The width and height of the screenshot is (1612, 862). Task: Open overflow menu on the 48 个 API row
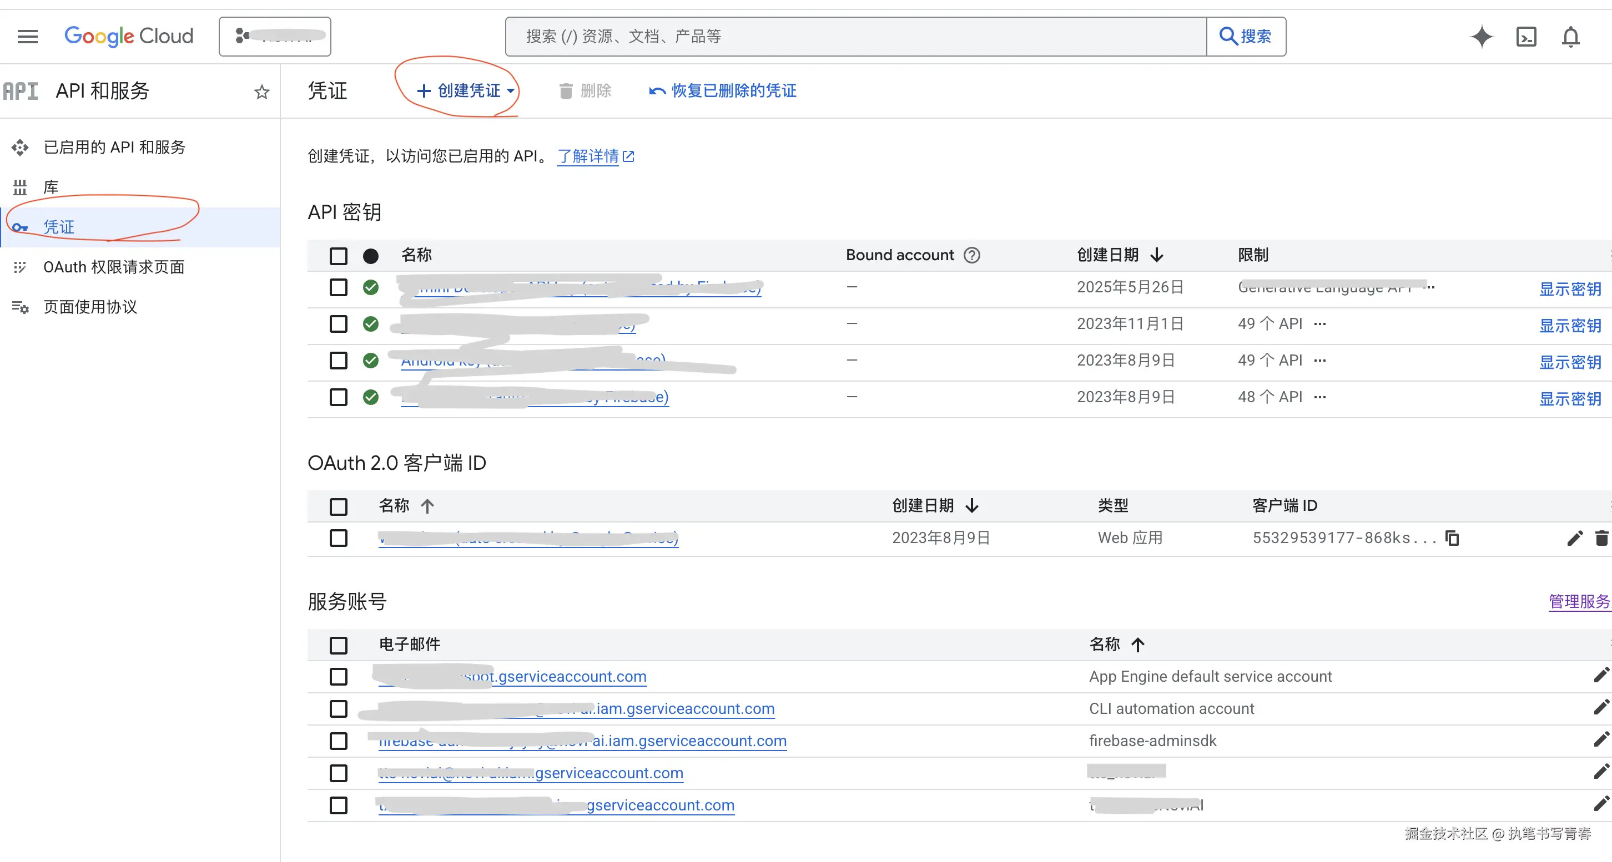1321,397
